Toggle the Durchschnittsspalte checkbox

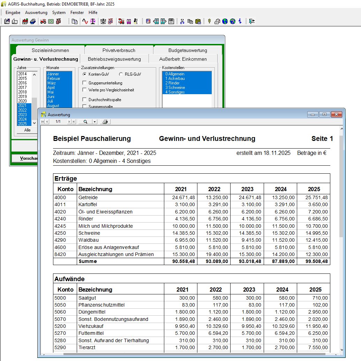[x=84, y=100]
